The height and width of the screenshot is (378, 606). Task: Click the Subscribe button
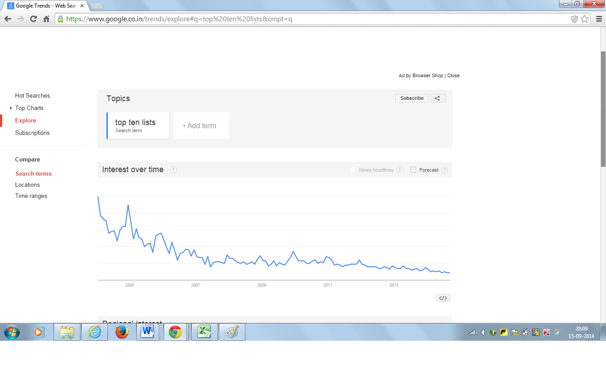(x=412, y=98)
